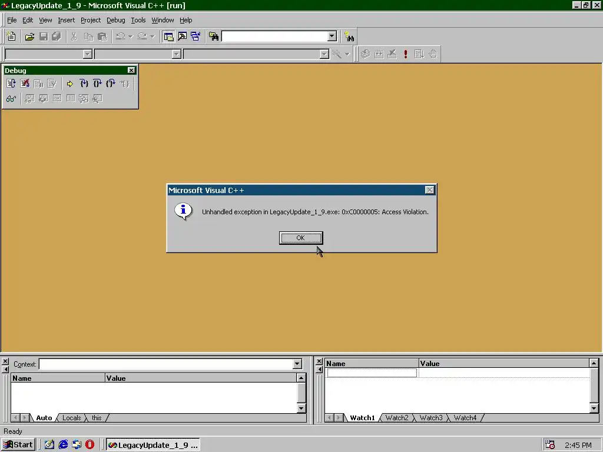Click the LegacyUpdate_1_9 taskbar button

153,445
